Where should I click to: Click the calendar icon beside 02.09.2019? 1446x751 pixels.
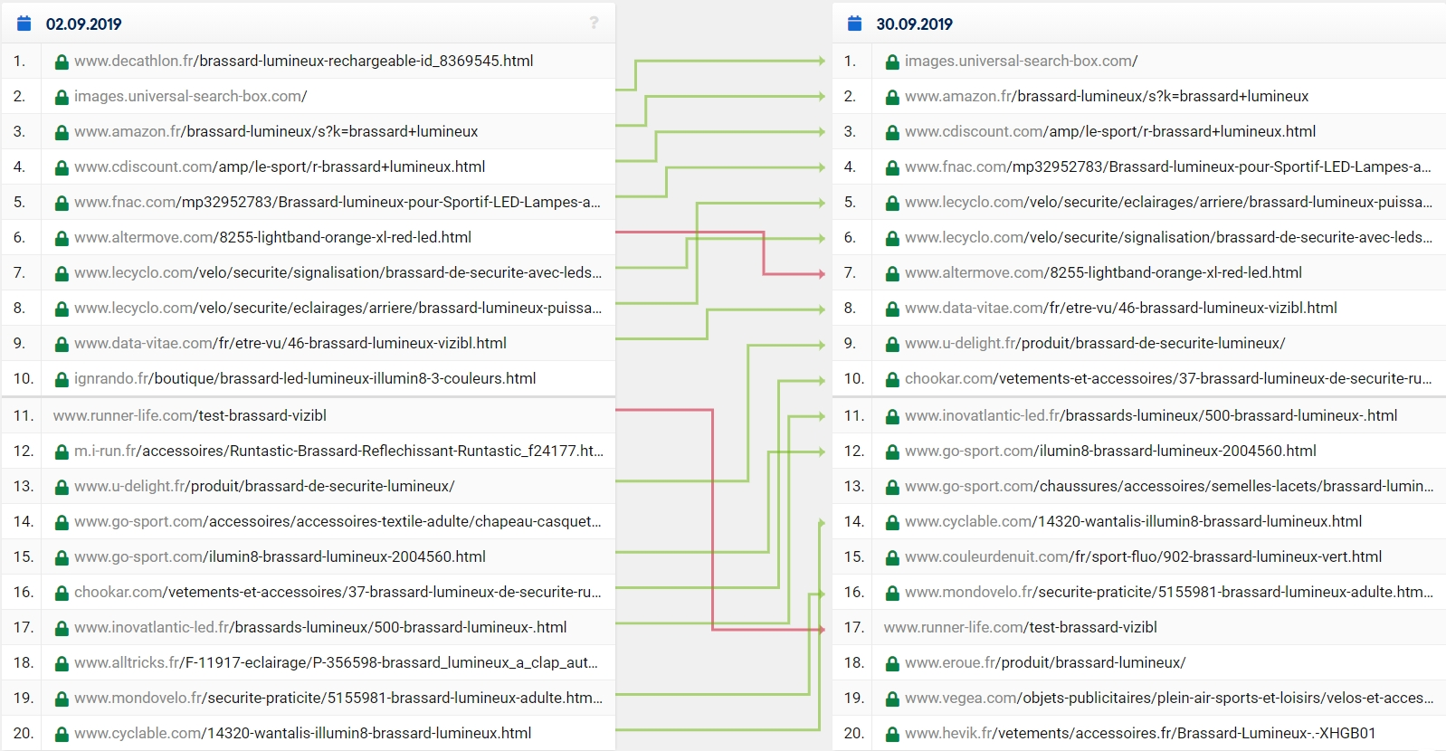[x=24, y=24]
